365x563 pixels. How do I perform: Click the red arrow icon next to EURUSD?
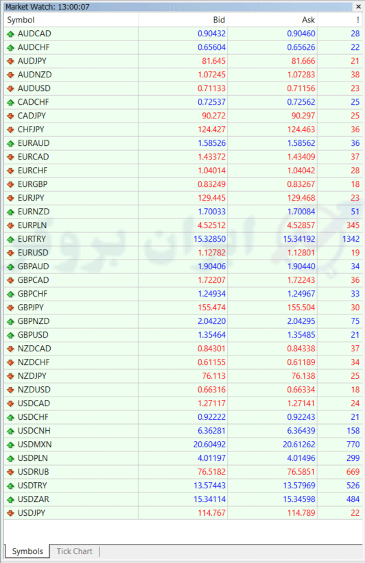point(10,253)
